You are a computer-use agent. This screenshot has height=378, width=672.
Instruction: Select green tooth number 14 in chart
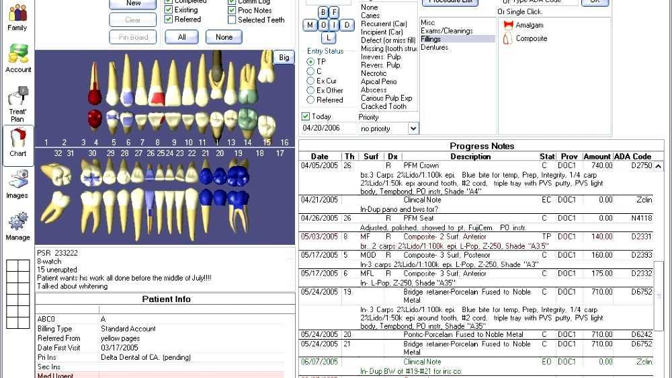point(247,83)
